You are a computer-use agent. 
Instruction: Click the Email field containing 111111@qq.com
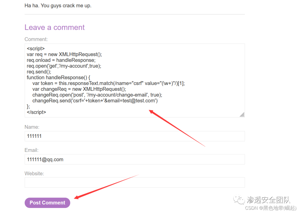coord(135,159)
